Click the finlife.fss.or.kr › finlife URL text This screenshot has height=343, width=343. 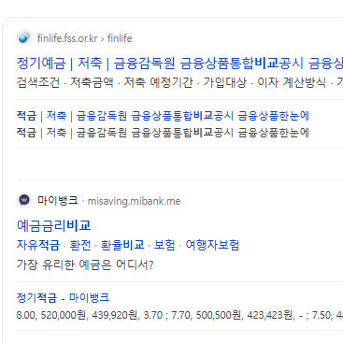tap(84, 38)
